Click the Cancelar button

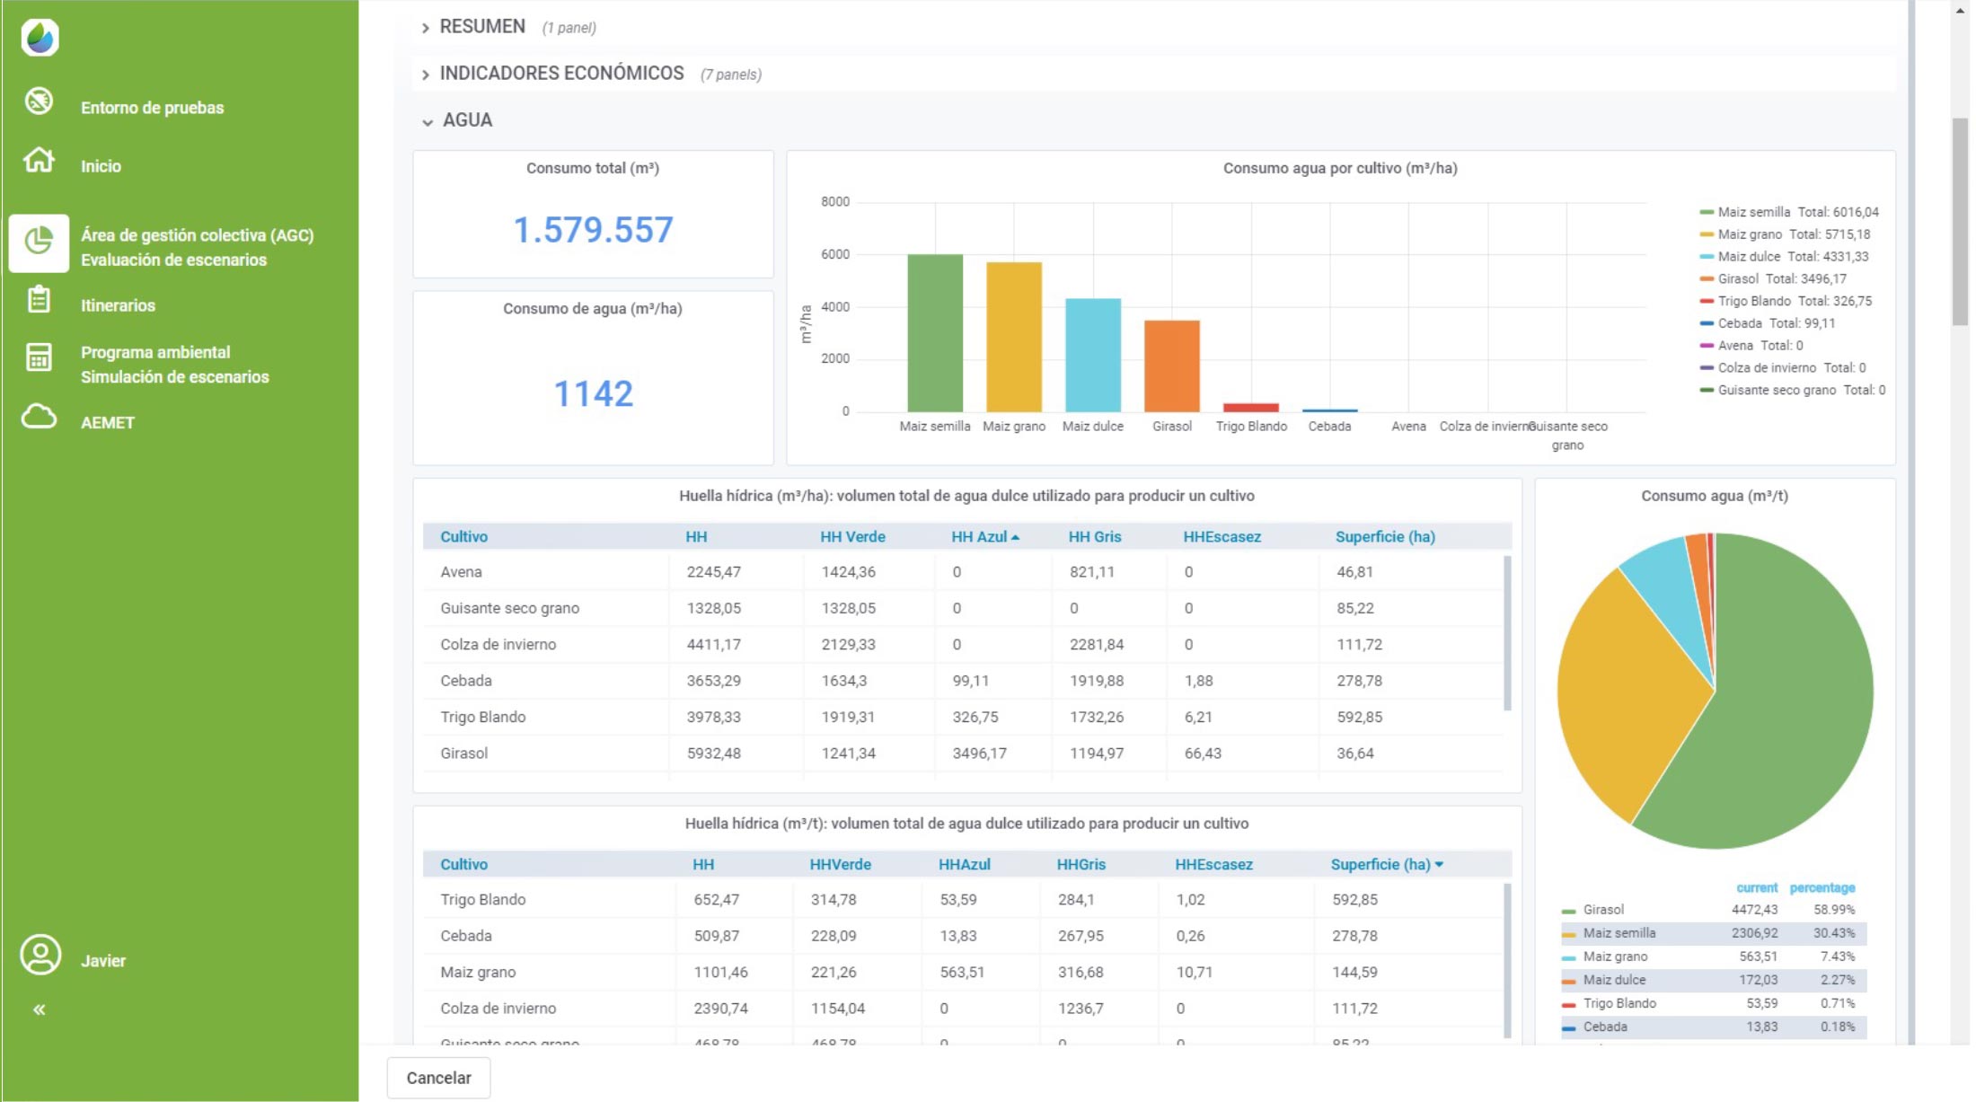438,1078
